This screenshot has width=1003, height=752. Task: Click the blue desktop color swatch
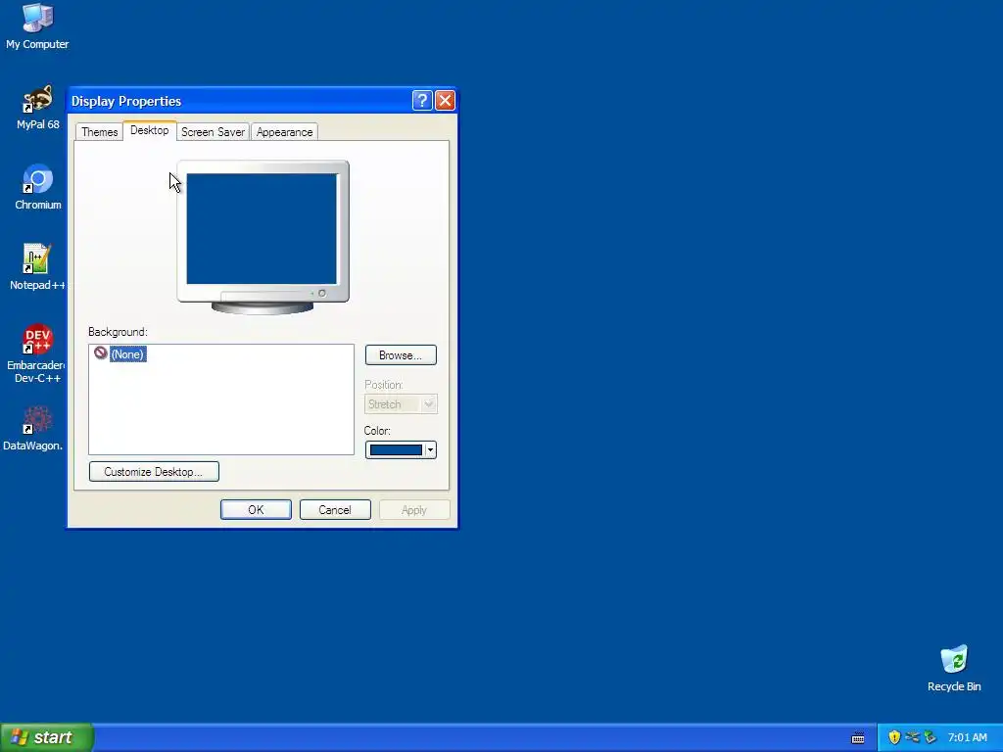point(396,450)
